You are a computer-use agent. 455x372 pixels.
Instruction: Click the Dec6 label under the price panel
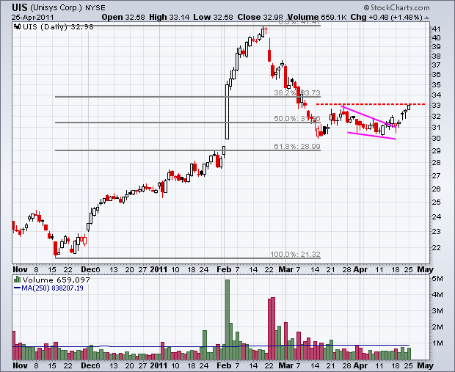pyautogui.click(x=90, y=269)
